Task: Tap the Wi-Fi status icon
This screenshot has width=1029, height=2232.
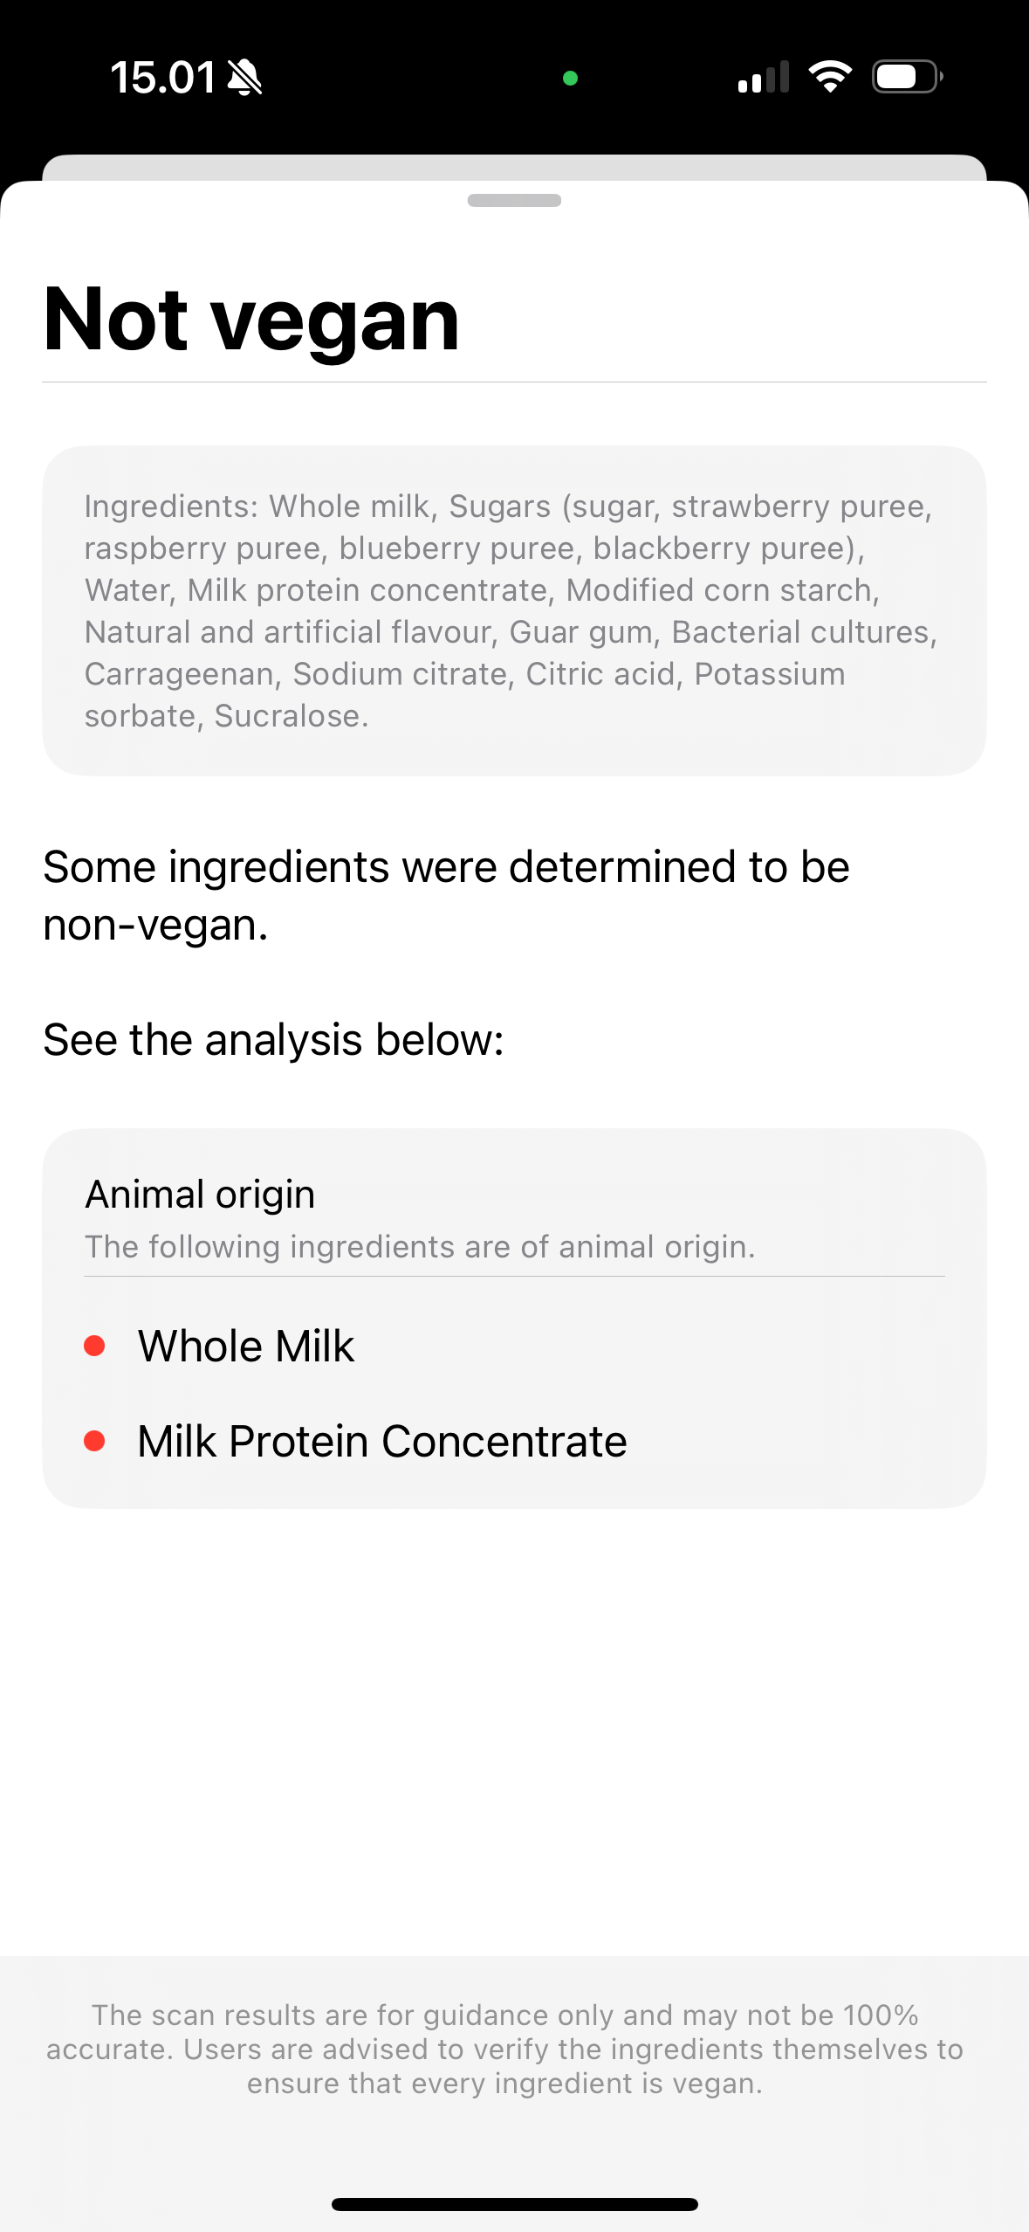Action: (x=829, y=77)
